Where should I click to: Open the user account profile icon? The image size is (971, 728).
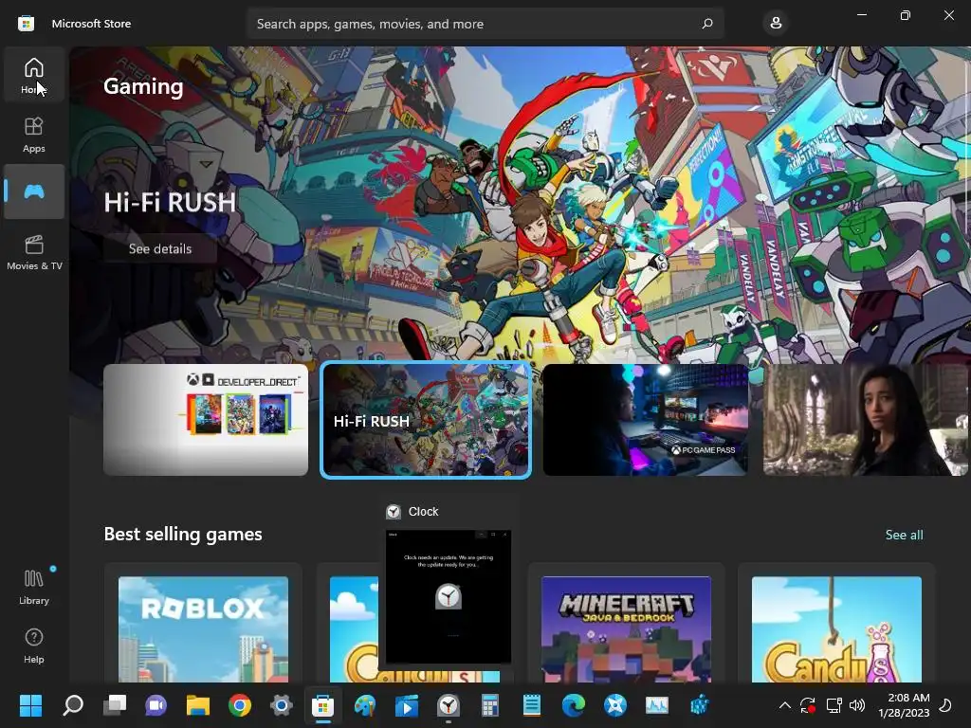(776, 24)
